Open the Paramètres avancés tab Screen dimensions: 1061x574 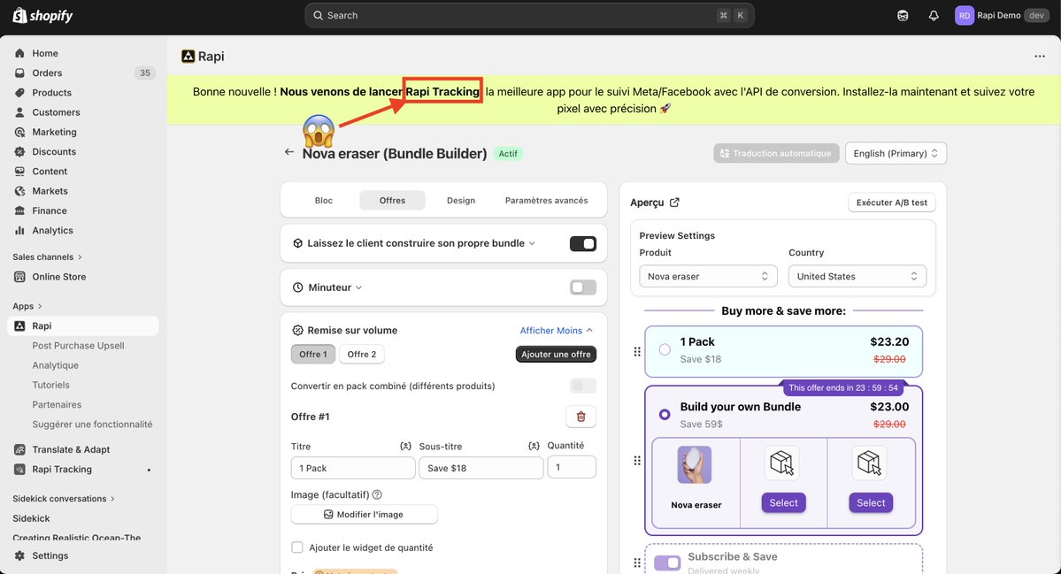546,200
